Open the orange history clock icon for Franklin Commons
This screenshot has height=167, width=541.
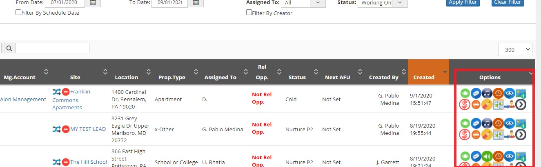pos(498,93)
